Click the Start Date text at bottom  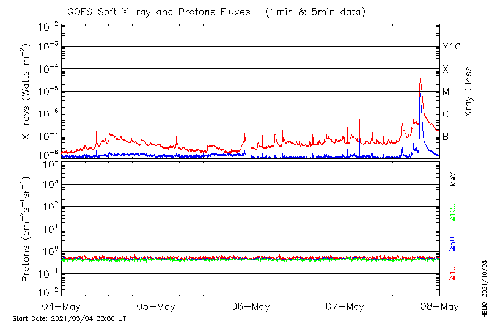pyautogui.click(x=69, y=318)
